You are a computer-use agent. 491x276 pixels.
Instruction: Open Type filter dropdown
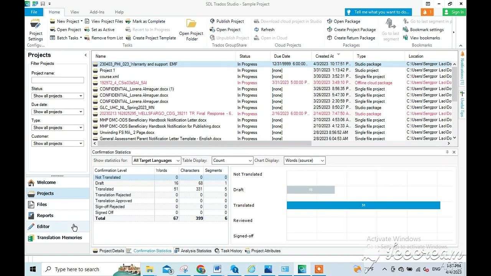point(58,128)
